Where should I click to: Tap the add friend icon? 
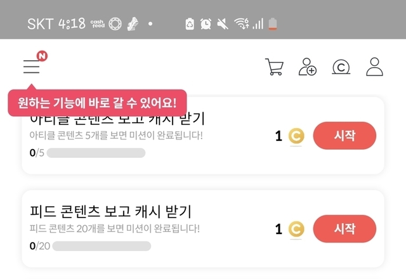(308, 67)
